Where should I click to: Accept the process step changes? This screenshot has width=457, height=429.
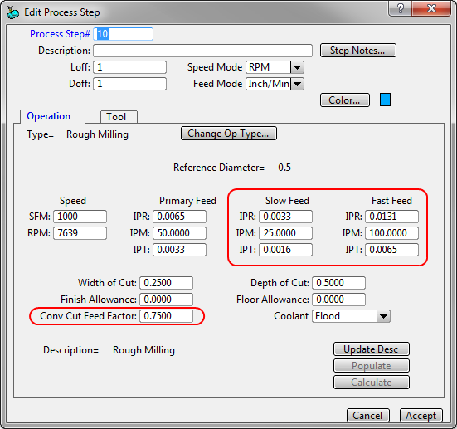(421, 415)
